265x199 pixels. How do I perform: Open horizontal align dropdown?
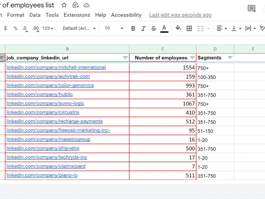click(222, 28)
